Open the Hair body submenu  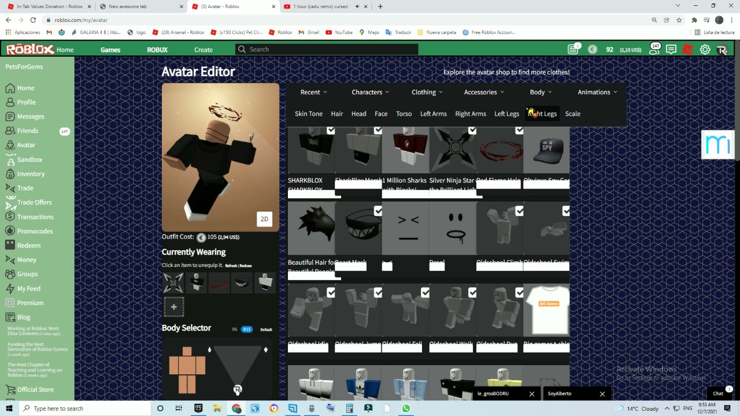337,114
